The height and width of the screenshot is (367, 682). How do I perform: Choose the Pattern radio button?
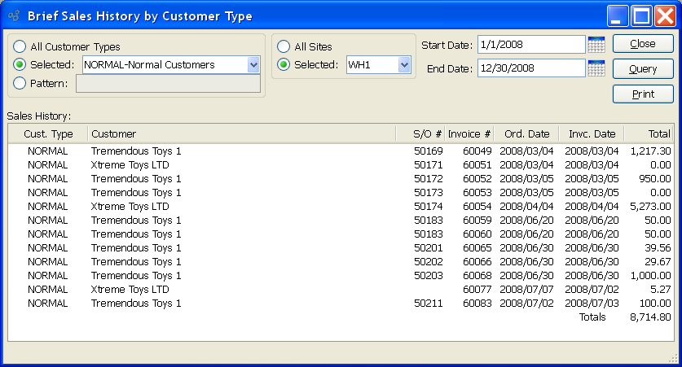[20, 82]
